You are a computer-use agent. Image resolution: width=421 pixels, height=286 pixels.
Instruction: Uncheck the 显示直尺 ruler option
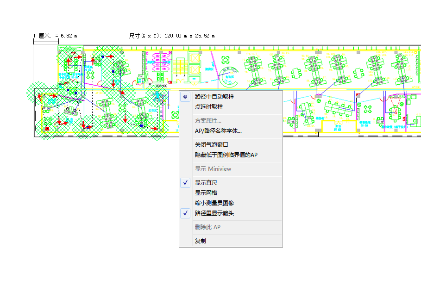click(x=206, y=183)
